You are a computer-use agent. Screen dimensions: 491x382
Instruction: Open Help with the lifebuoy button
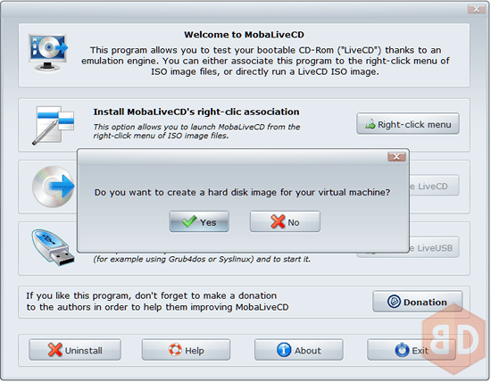186,350
